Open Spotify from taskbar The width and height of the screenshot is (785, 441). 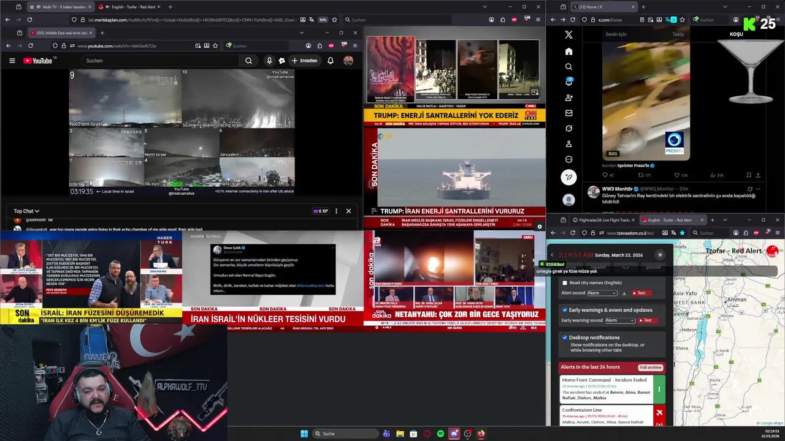[x=440, y=434]
